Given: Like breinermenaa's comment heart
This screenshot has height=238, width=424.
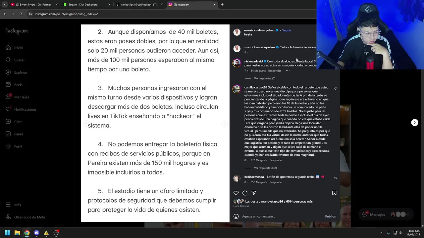Looking at the screenshot, I should (x=336, y=178).
